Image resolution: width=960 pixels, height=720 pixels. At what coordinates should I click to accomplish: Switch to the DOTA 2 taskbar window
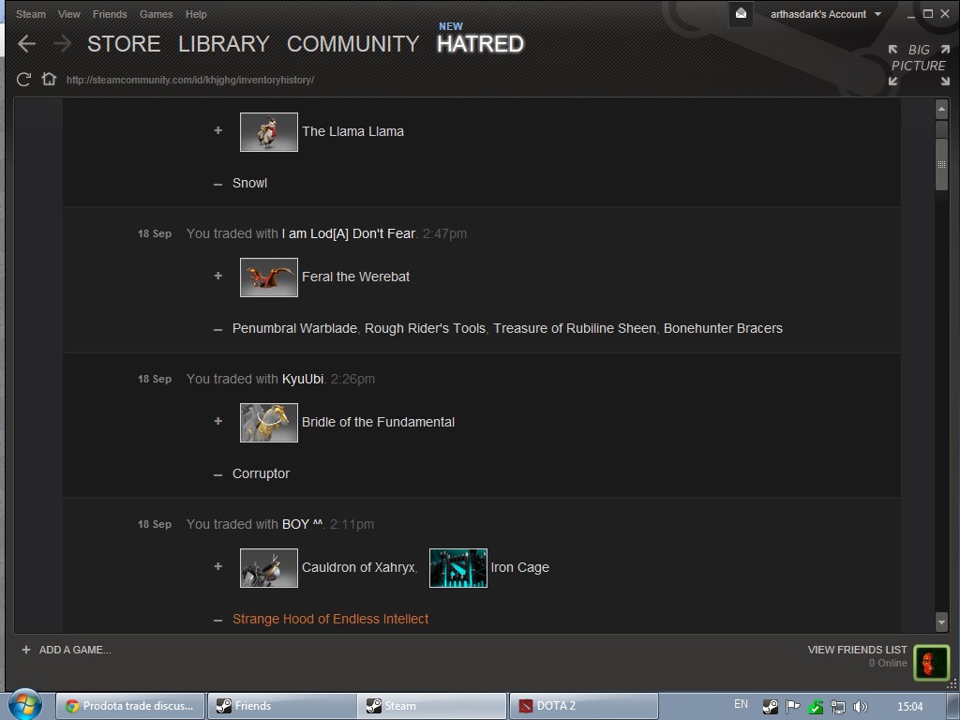click(x=583, y=706)
